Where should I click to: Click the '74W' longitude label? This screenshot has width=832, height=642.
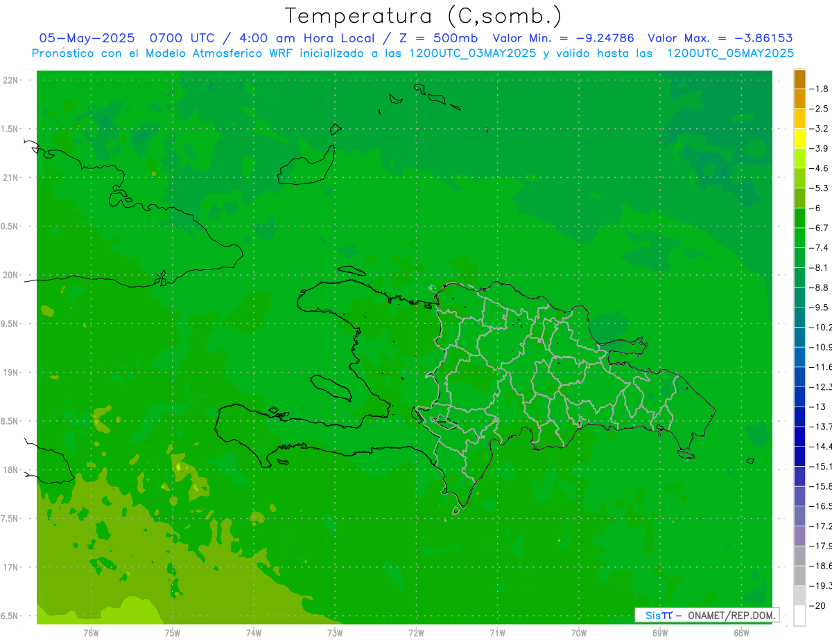tap(254, 633)
